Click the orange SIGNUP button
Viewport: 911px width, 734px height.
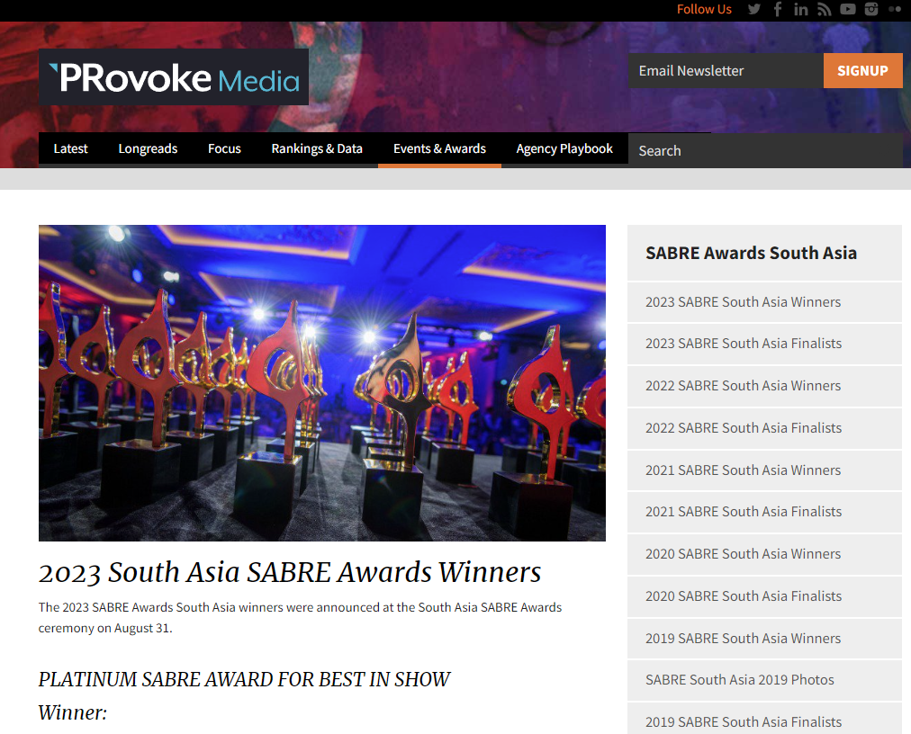point(862,70)
